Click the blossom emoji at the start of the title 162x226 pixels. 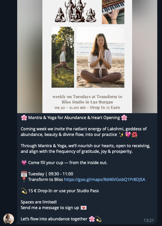click(24, 118)
